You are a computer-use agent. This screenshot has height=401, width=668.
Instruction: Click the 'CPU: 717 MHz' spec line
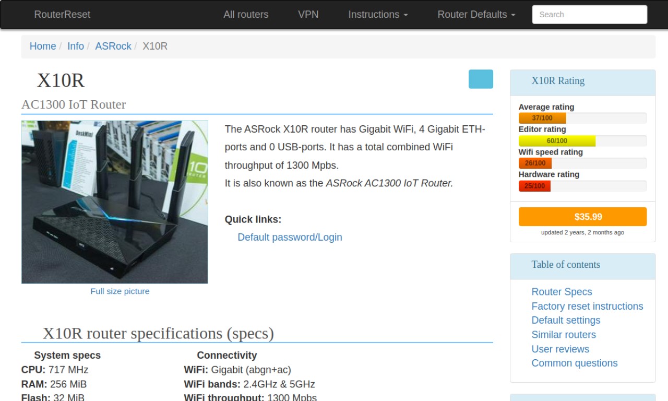click(x=55, y=370)
